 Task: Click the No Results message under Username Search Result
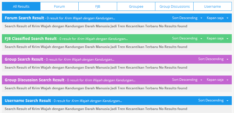pyautogui.click(x=96, y=109)
